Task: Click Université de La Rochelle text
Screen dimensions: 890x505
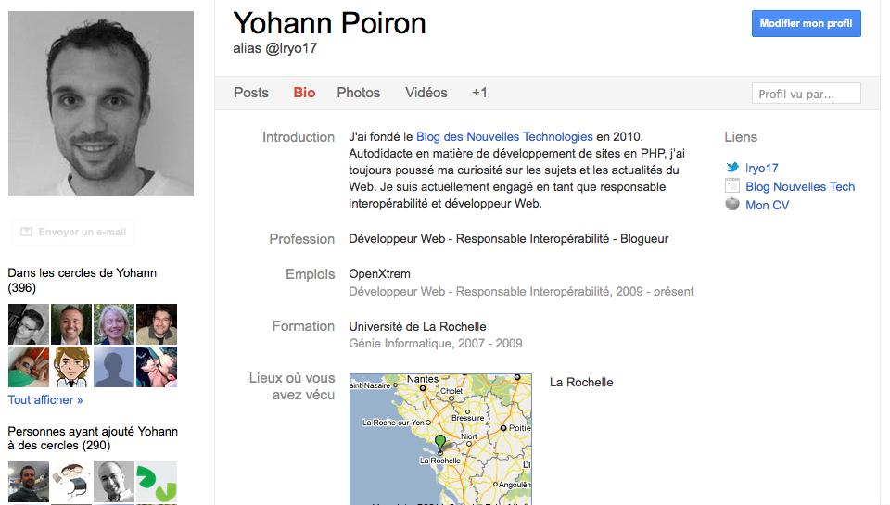Action: [x=417, y=327]
